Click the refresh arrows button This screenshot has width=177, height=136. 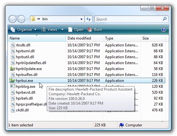pos(88,19)
